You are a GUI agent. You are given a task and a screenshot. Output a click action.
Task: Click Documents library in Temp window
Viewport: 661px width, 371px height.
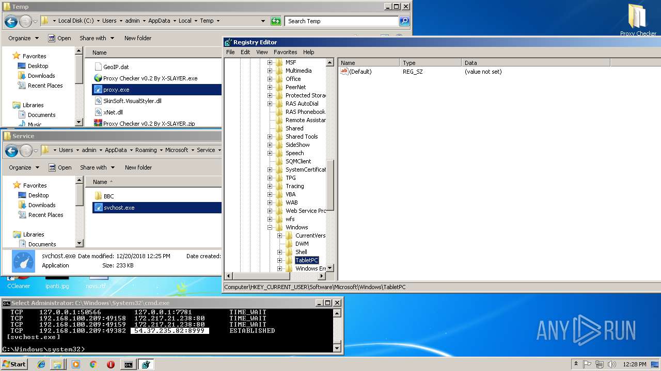click(42, 115)
